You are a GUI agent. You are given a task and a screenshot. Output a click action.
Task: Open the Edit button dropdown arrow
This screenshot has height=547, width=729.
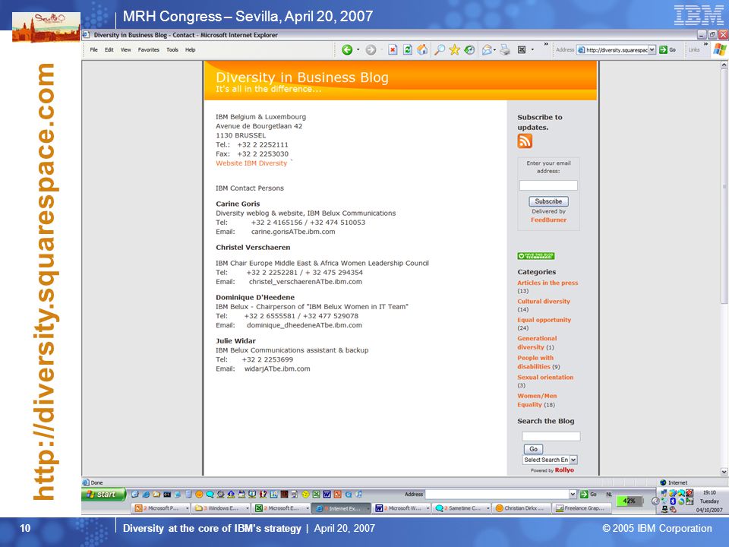(532, 50)
